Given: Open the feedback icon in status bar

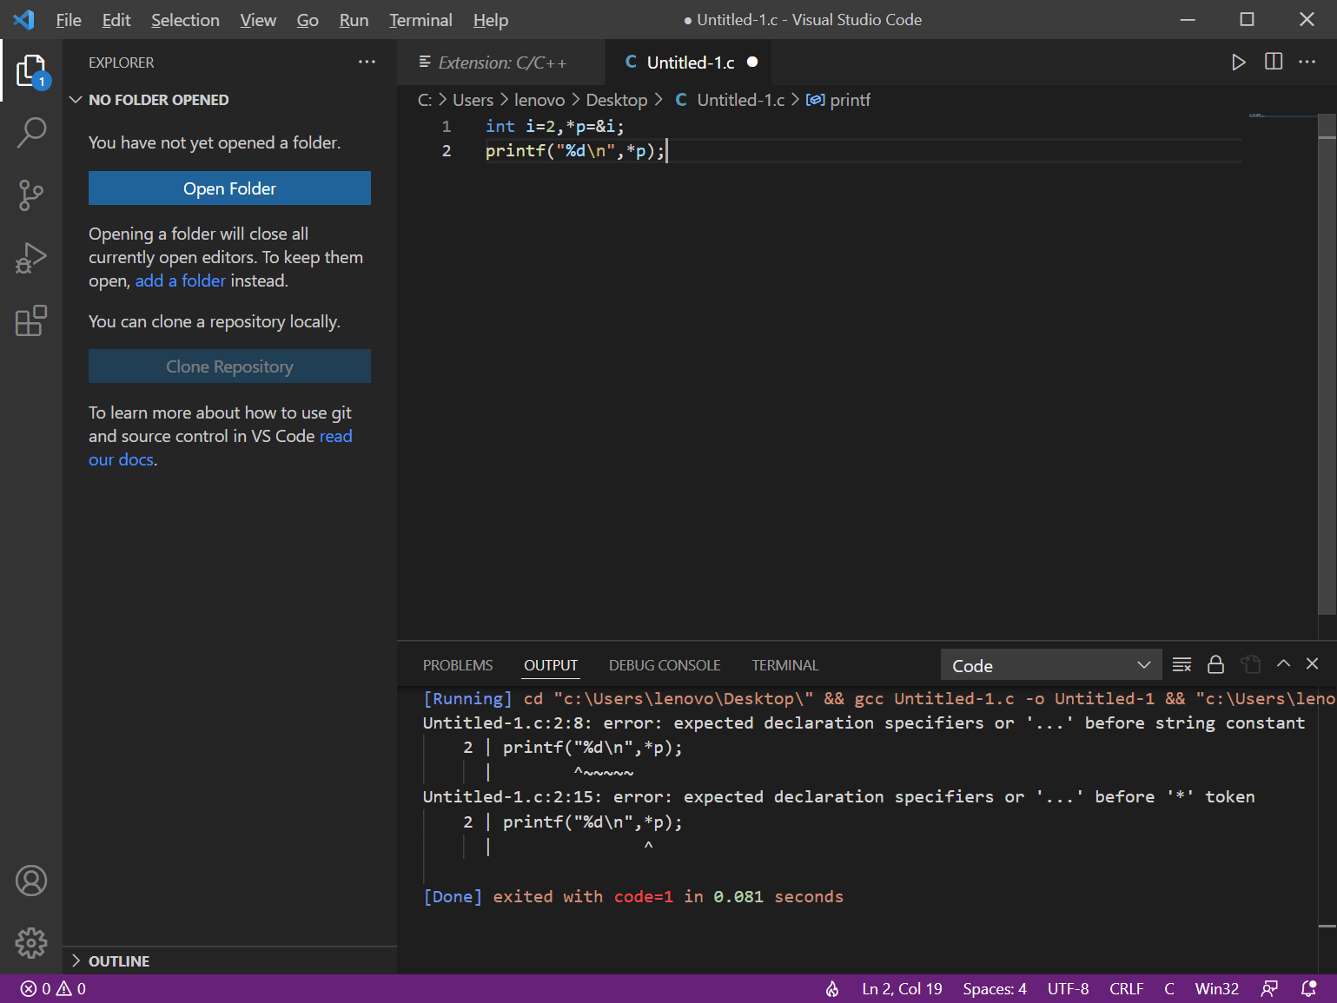Looking at the screenshot, I should click(x=1269, y=989).
